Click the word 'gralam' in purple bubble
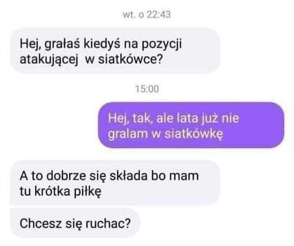294x246 pixels. (x=128, y=135)
